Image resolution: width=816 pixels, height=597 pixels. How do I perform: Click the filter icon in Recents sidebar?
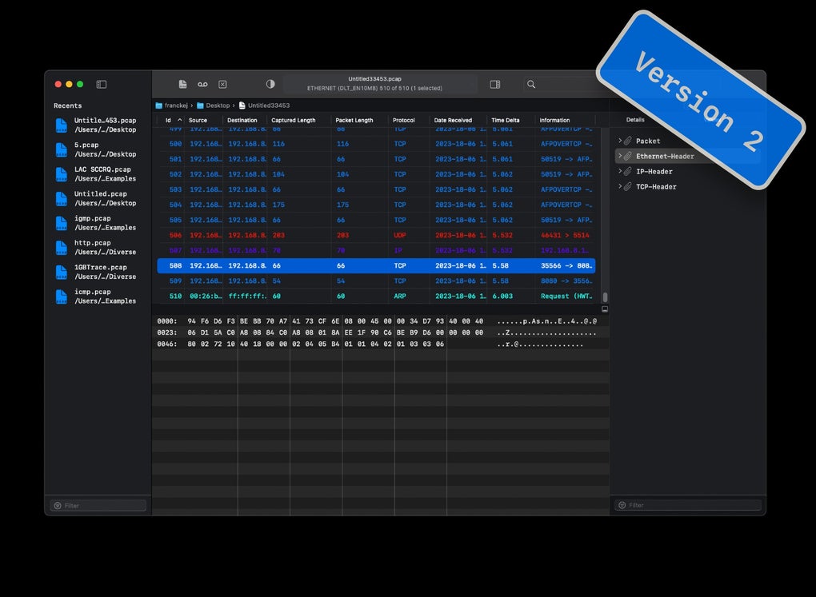coord(58,505)
